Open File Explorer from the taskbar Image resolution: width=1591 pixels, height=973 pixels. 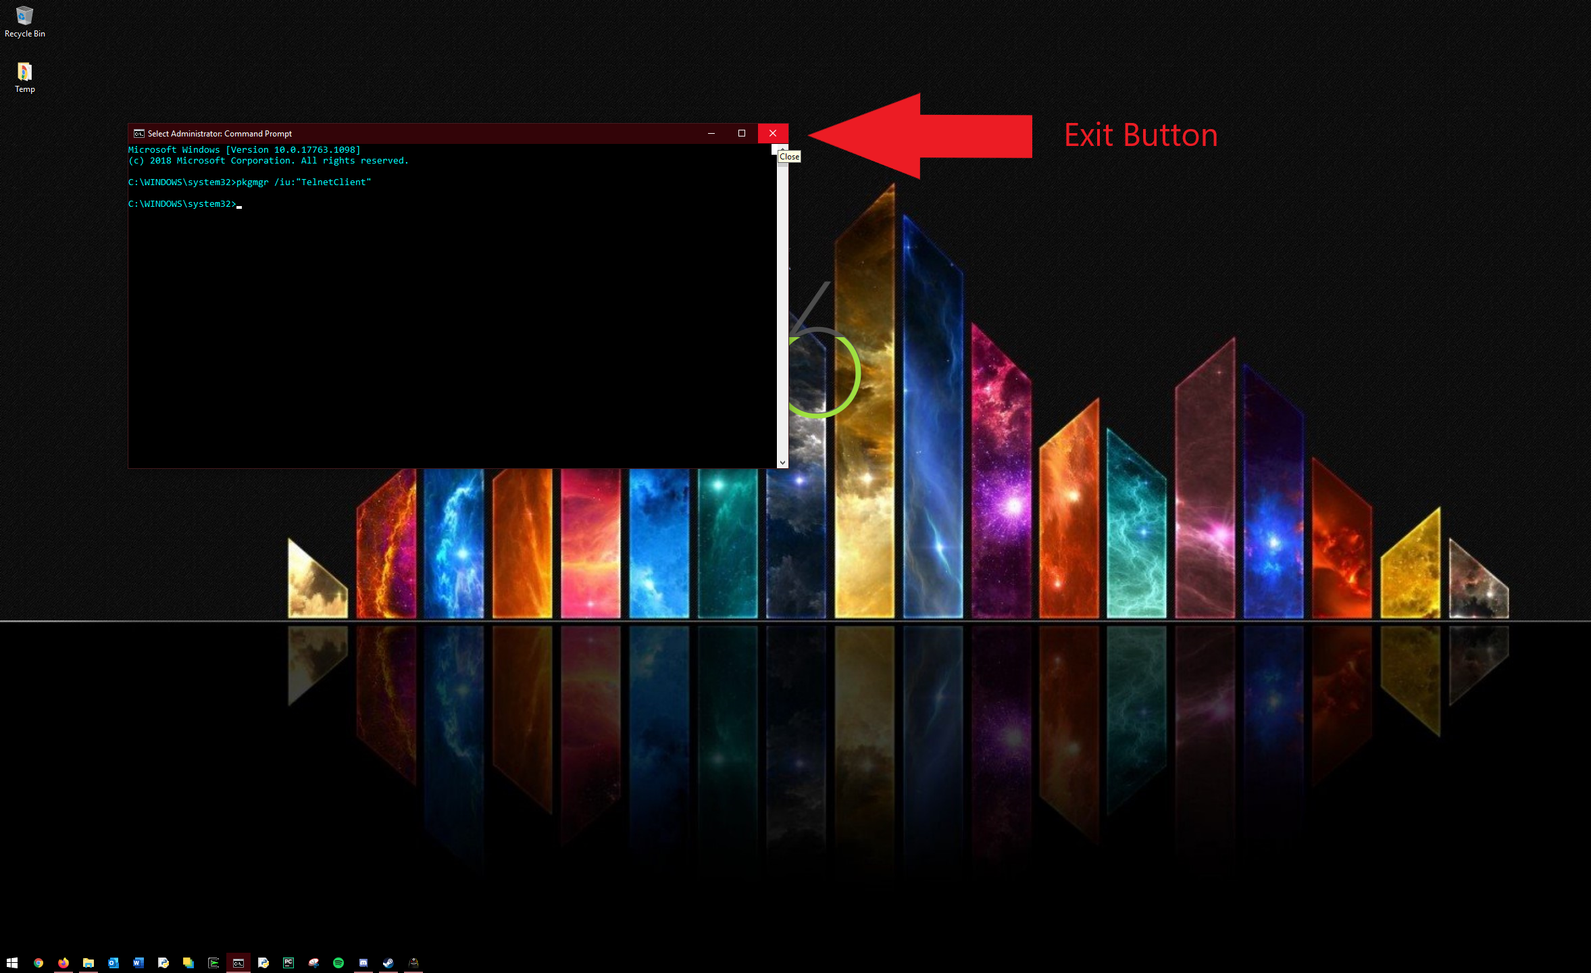click(x=89, y=963)
